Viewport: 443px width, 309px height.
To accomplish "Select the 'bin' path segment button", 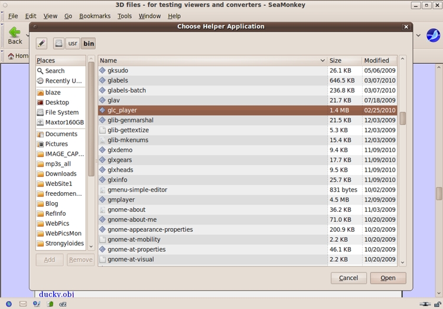I will click(88, 44).
